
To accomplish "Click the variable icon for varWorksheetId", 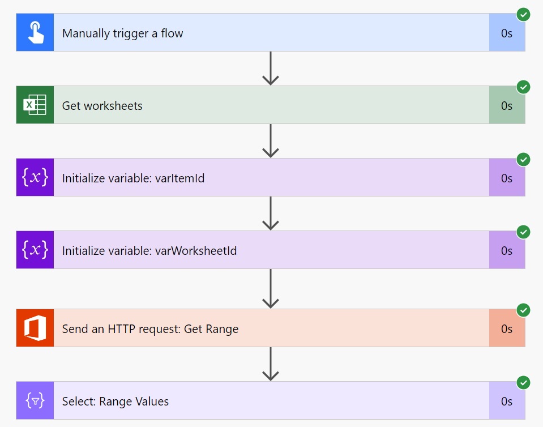I will [35, 250].
